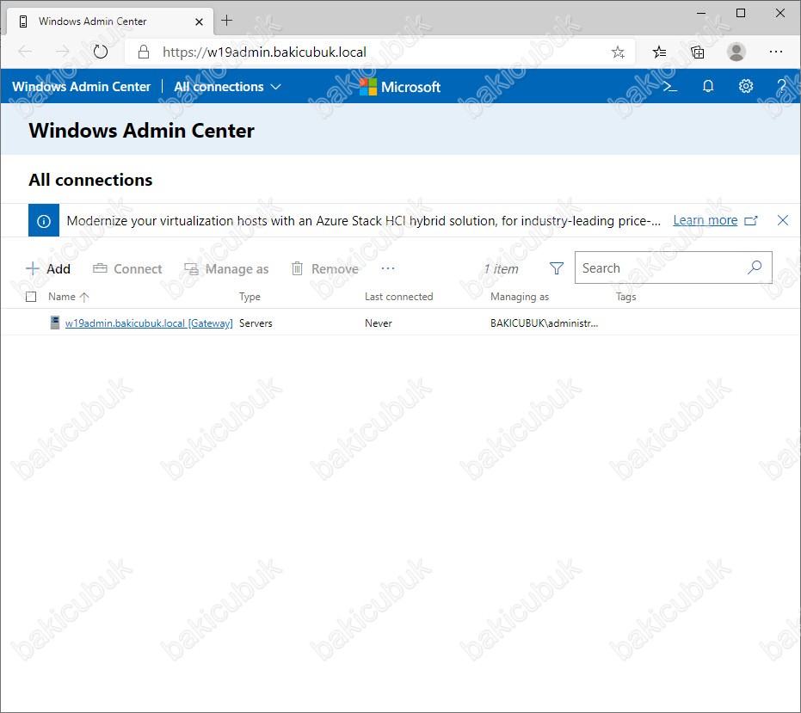Open browser collections icon
The width and height of the screenshot is (801, 713).
point(697,52)
